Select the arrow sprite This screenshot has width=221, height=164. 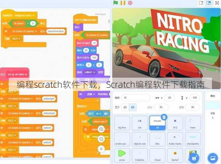(x=122, y=155)
